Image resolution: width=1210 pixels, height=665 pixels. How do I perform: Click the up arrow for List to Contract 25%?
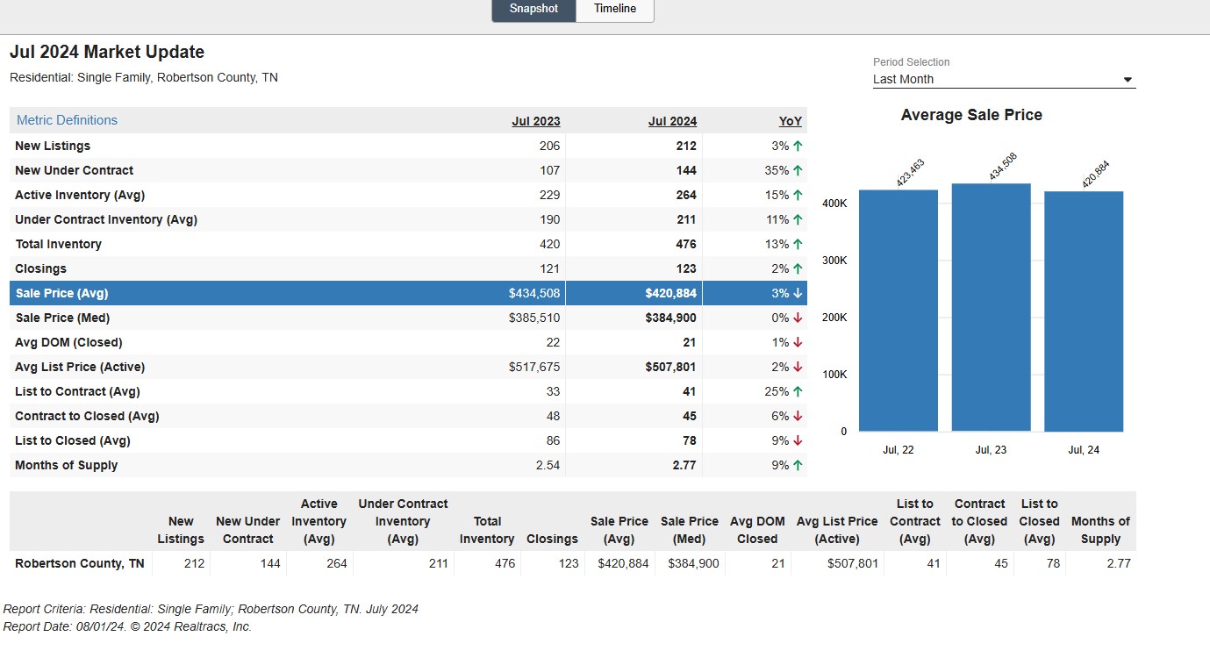798,391
